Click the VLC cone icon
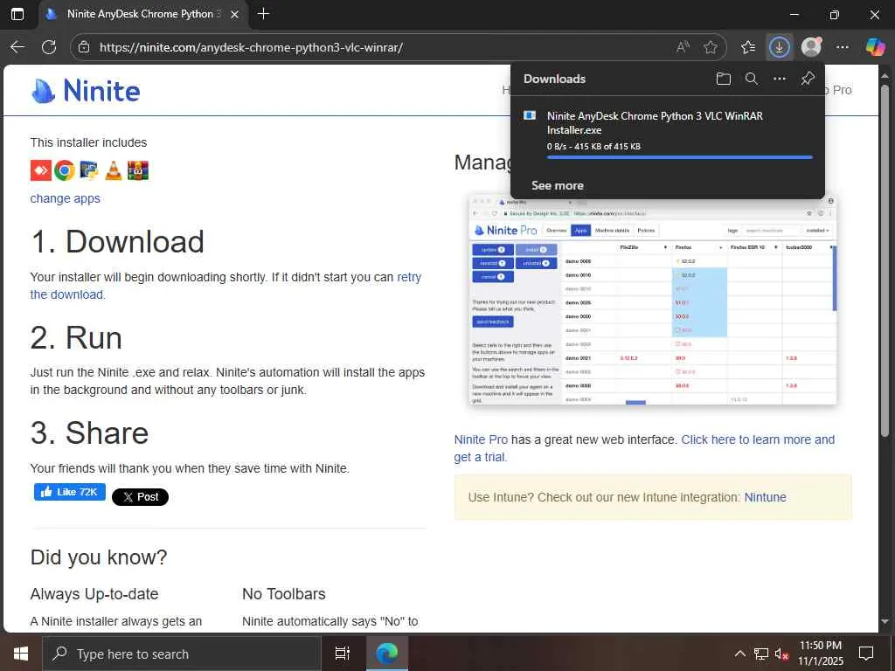Viewport: 895px width, 671px height. [x=113, y=170]
